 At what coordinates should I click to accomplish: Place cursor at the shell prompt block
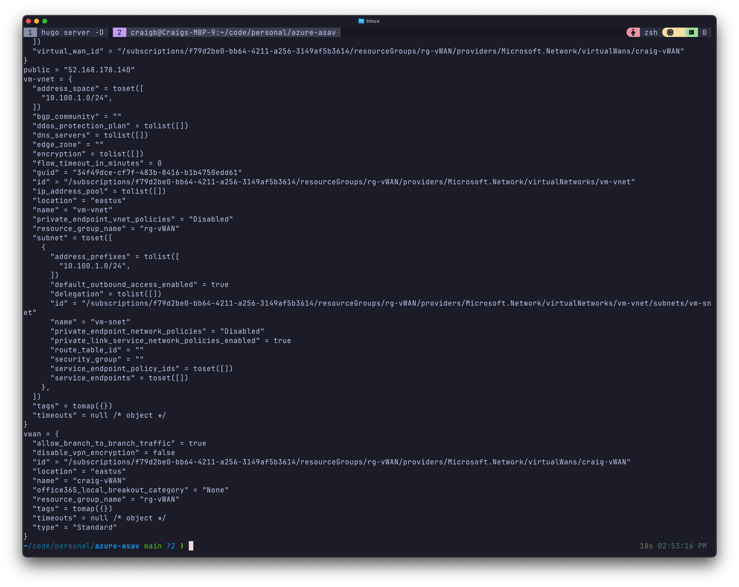click(x=191, y=546)
